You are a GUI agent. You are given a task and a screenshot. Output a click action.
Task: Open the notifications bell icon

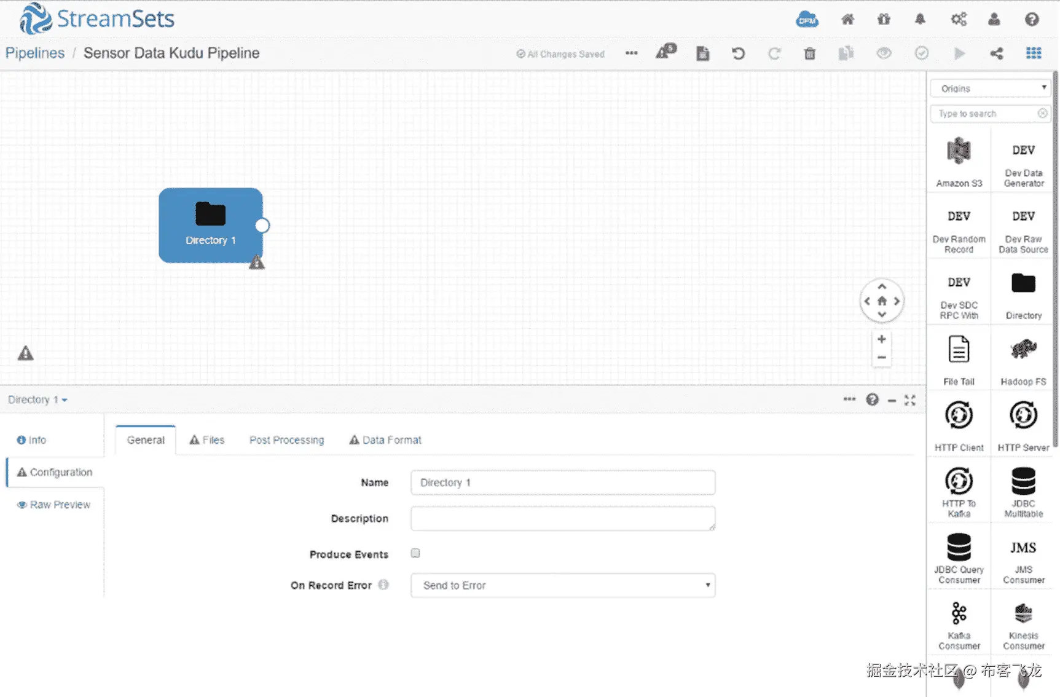920,20
